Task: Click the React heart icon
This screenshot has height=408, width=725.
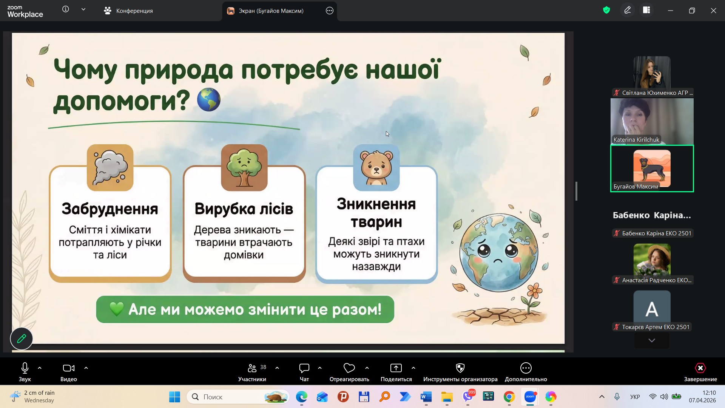Action: [349, 368]
